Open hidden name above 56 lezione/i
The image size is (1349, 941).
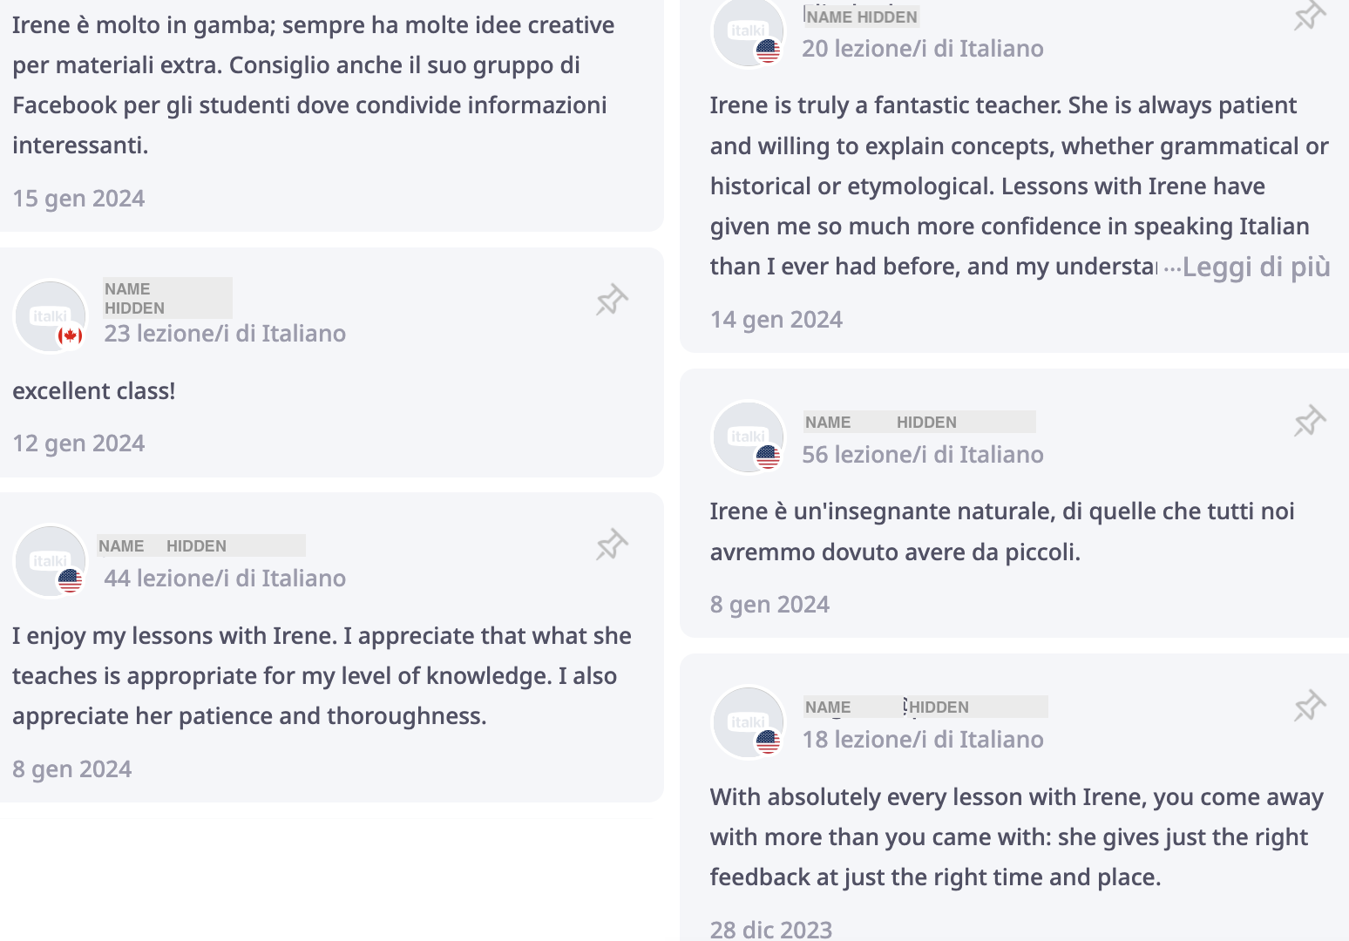[919, 422]
